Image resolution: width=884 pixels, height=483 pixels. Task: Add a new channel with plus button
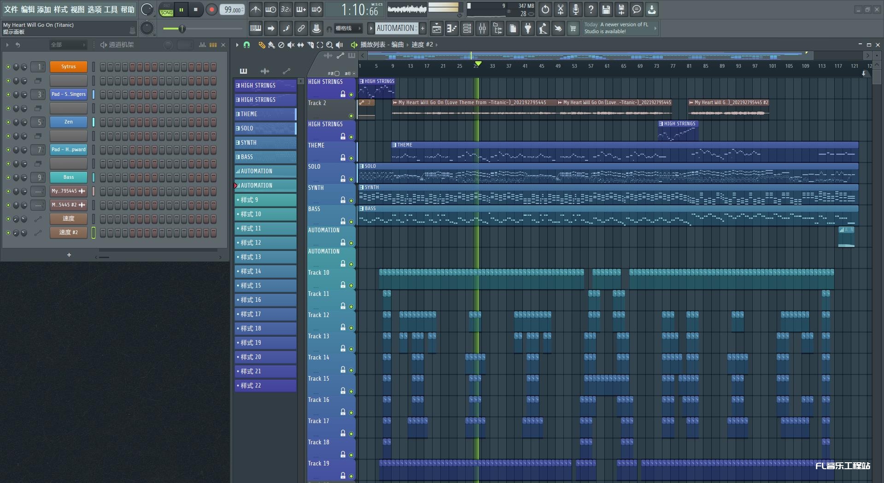pos(69,255)
